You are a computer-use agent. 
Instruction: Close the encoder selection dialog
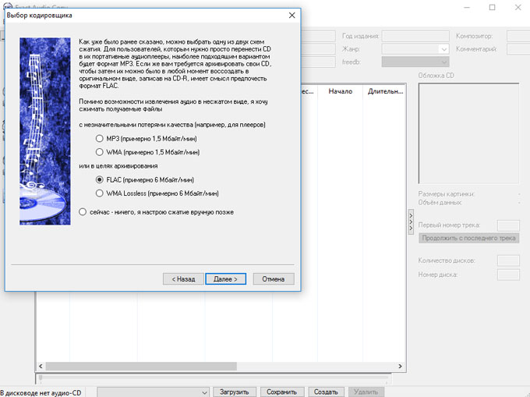291,16
